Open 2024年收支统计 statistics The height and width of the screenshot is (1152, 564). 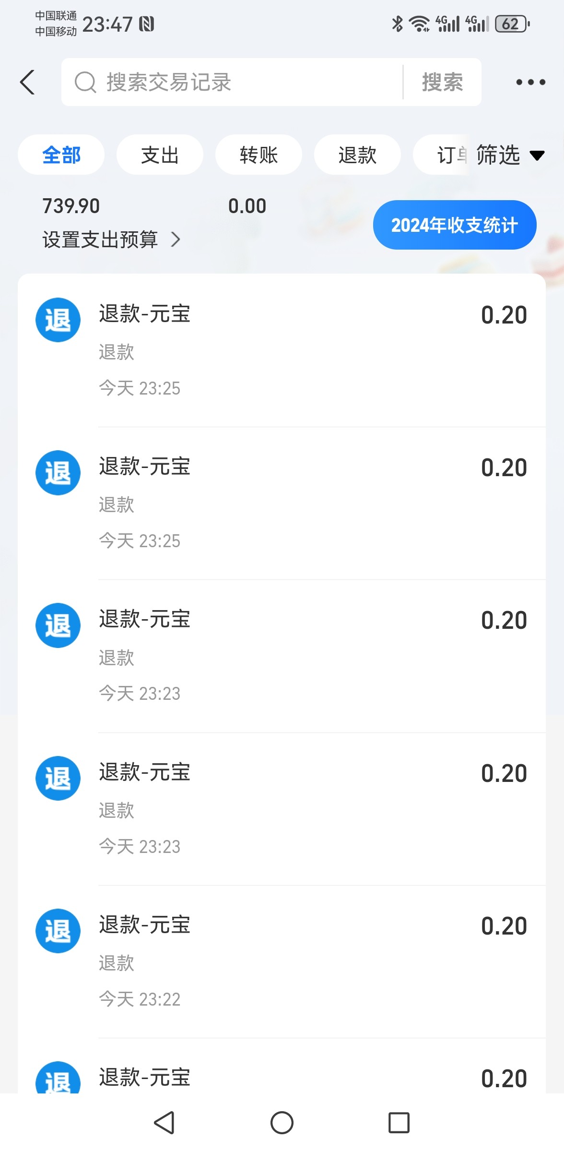(x=454, y=225)
